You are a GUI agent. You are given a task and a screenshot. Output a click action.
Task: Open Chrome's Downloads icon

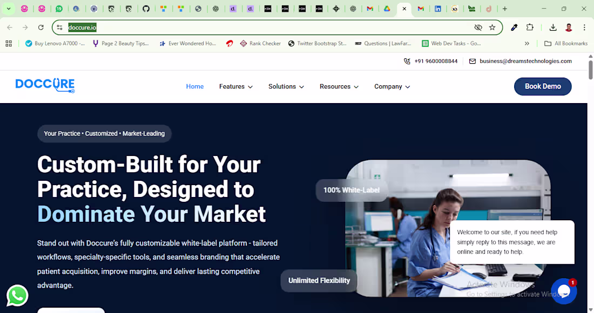552,27
